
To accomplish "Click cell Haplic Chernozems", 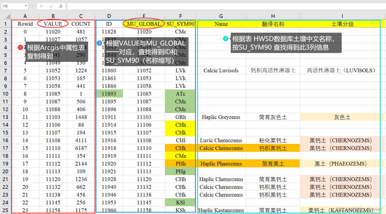I will point(221,179).
